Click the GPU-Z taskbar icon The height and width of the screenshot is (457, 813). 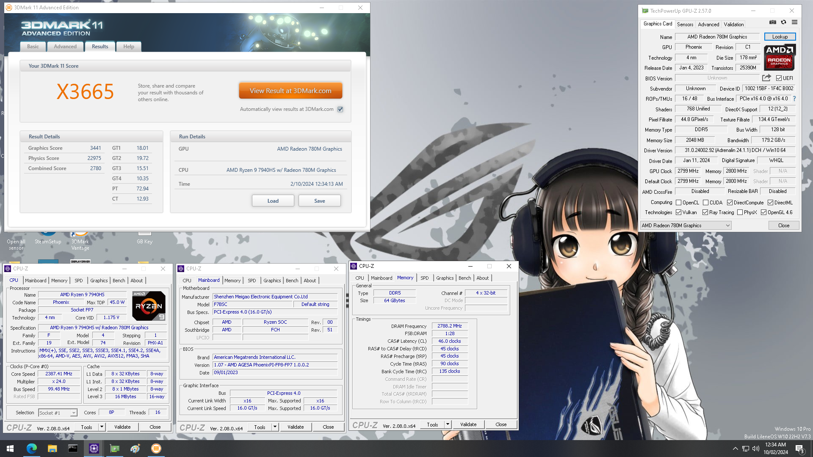(114, 449)
